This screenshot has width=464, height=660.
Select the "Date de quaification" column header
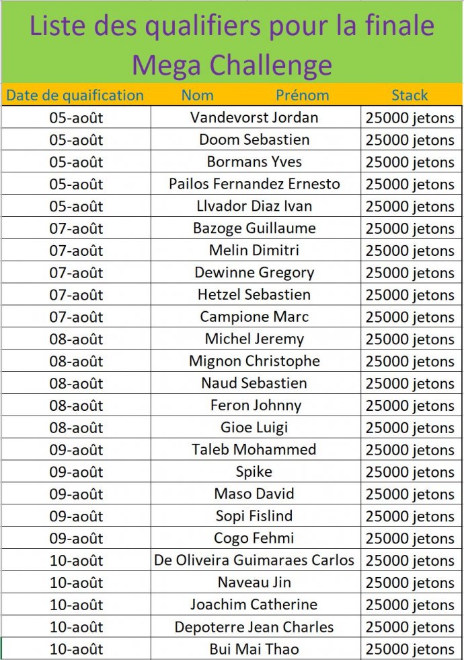click(x=75, y=95)
